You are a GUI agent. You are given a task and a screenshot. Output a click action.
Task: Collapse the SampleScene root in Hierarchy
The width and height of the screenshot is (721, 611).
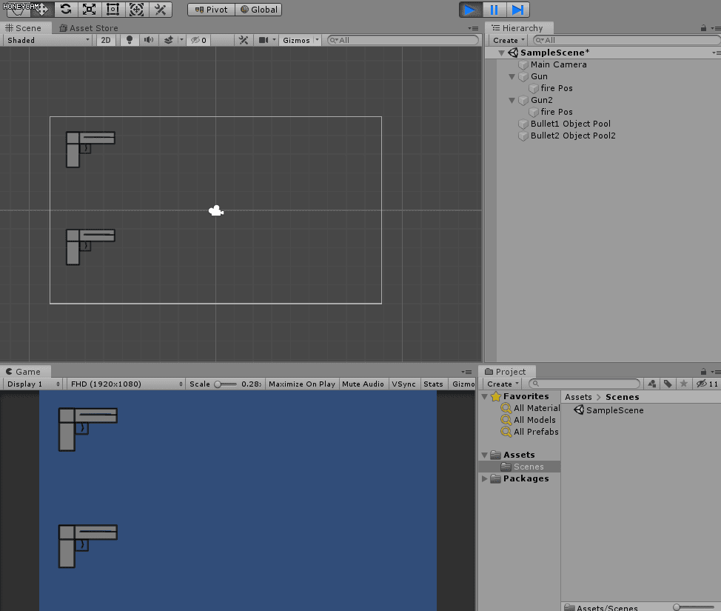(x=502, y=53)
